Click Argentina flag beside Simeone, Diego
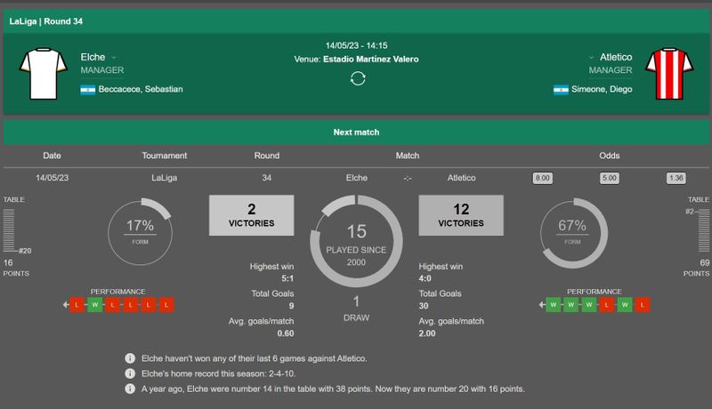This screenshot has height=409, width=712. point(561,90)
